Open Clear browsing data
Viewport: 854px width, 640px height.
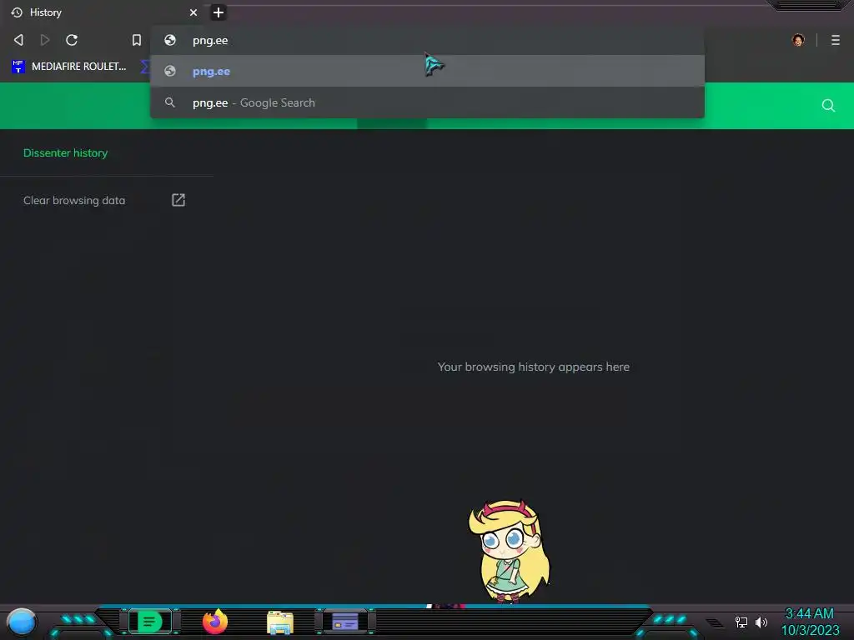coord(74,200)
